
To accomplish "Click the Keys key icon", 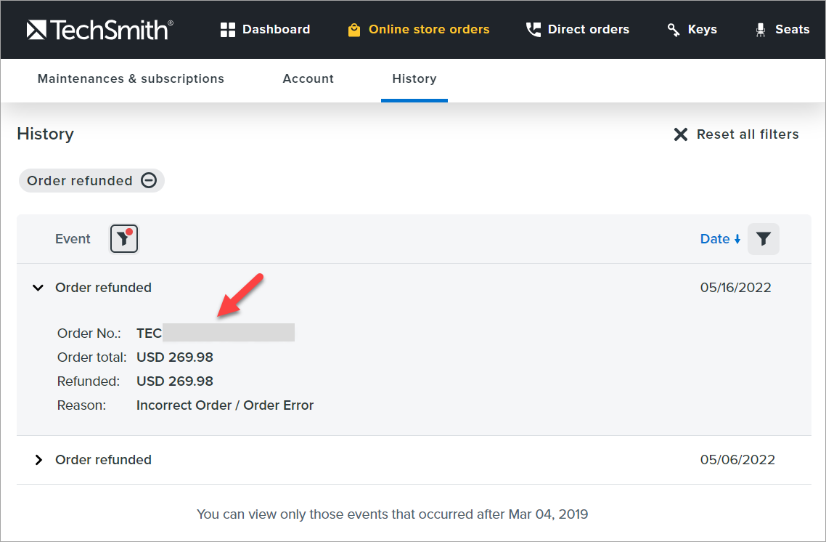I will [x=674, y=30].
